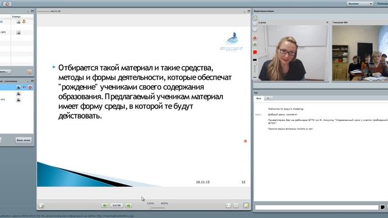Click the slide date "16.11.13"
The width and height of the screenshot is (388, 218).
[202, 182]
